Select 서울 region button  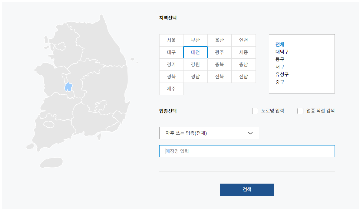[x=171, y=40]
